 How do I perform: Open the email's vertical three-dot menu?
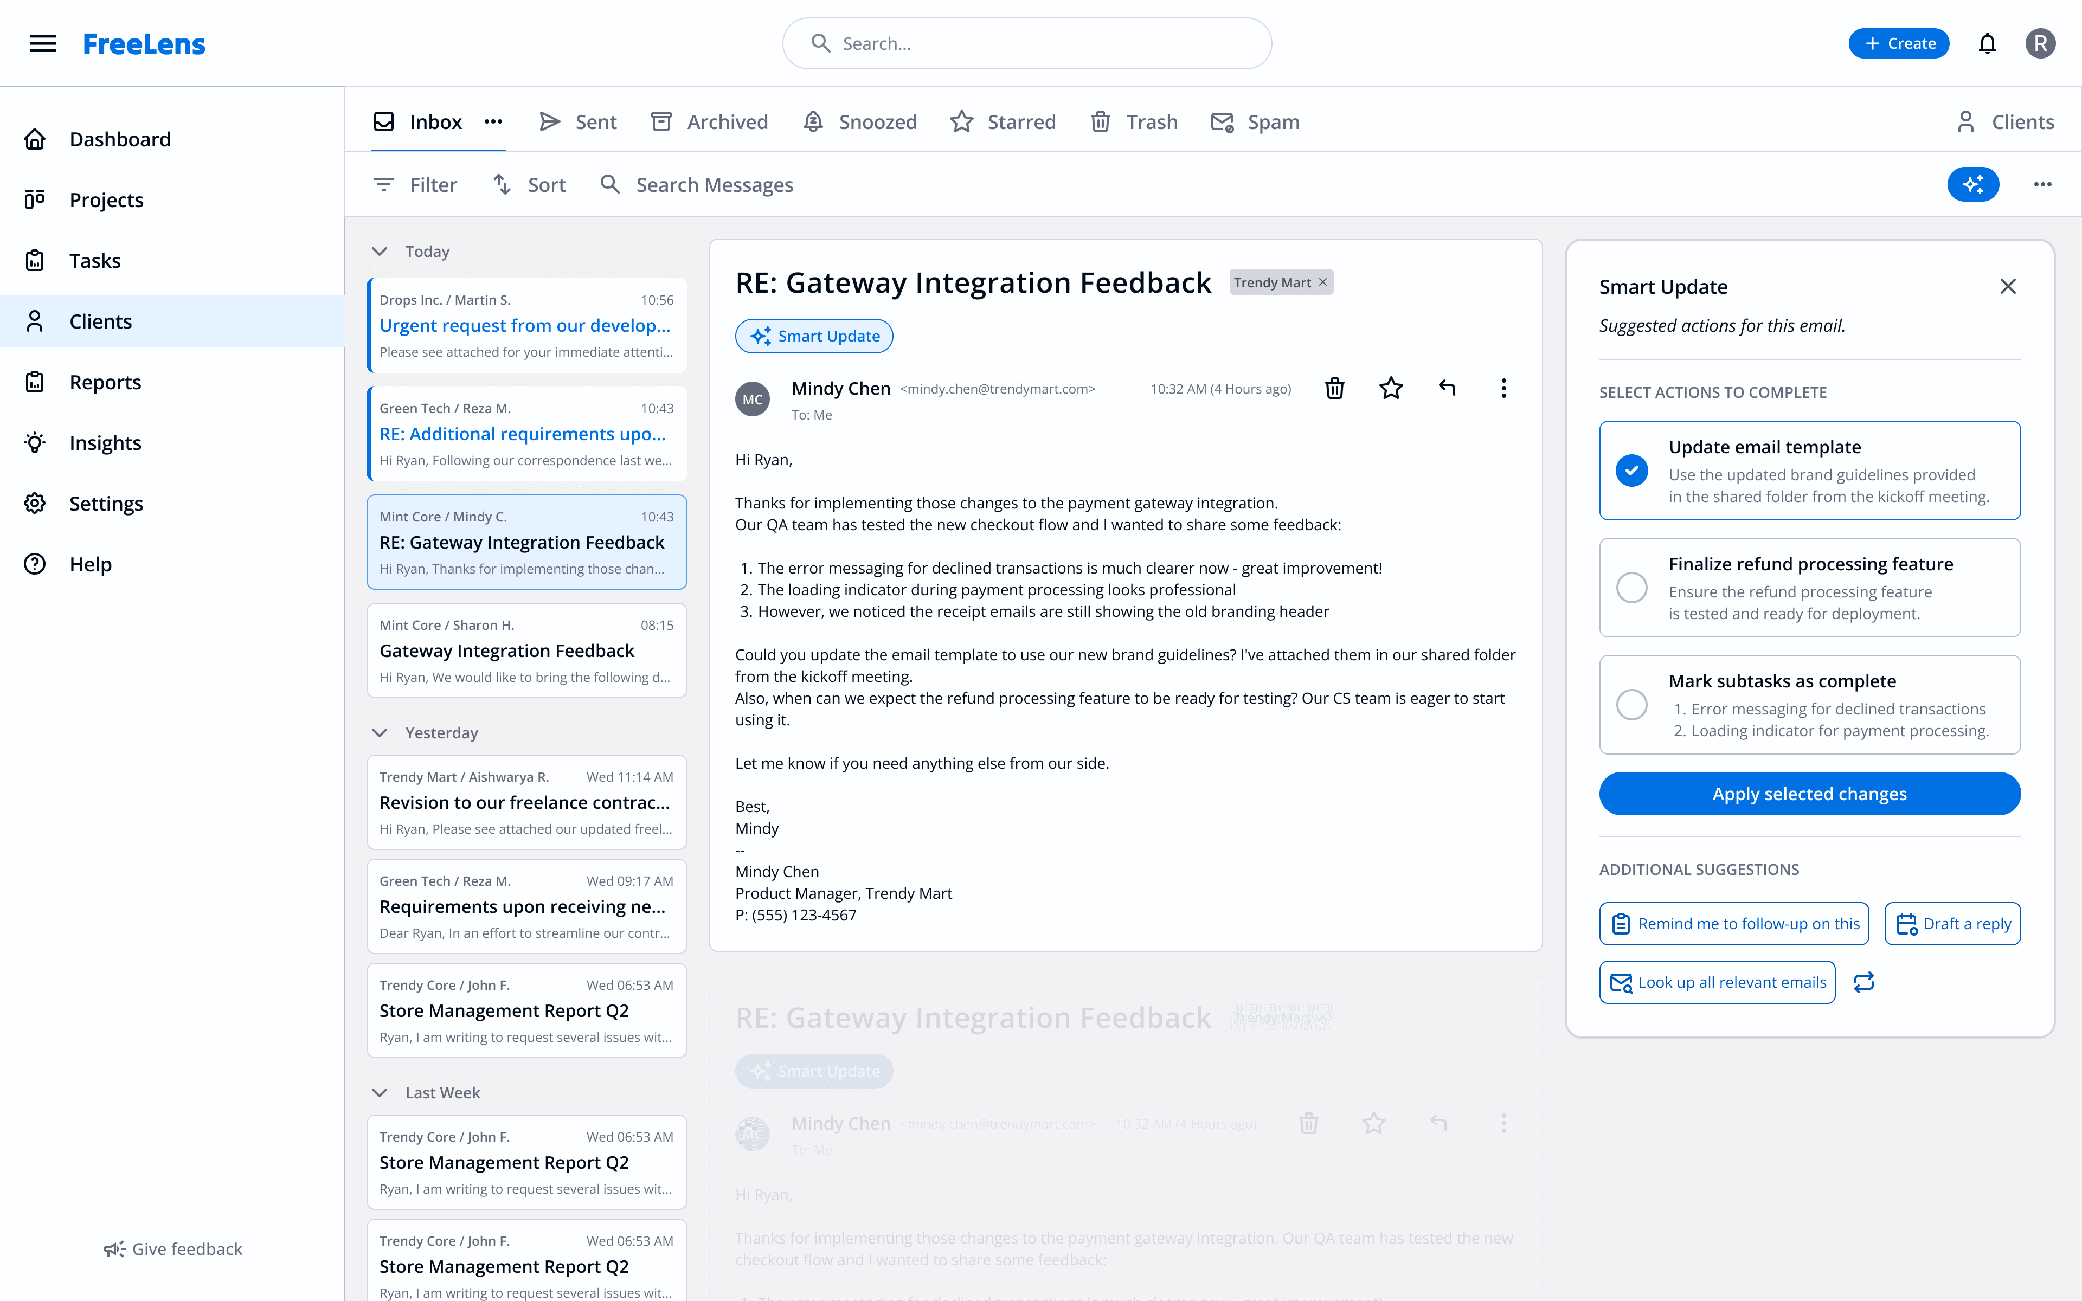pyautogui.click(x=1503, y=388)
